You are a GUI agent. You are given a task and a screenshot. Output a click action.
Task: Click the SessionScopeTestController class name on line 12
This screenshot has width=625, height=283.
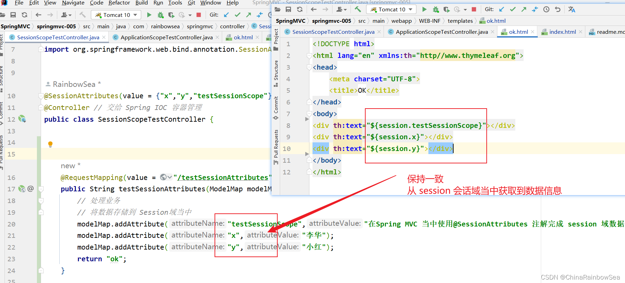click(x=152, y=119)
